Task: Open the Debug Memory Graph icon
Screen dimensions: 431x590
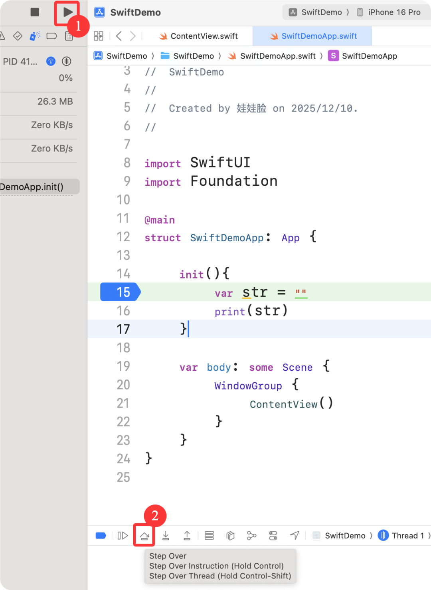Action: 251,535
